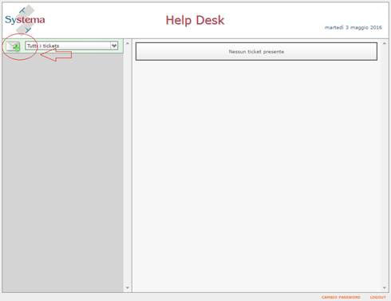Image resolution: width=391 pixels, height=301 pixels.
Task: Click the date text 'martedì 3 maggio 2016'
Action: (353, 27)
